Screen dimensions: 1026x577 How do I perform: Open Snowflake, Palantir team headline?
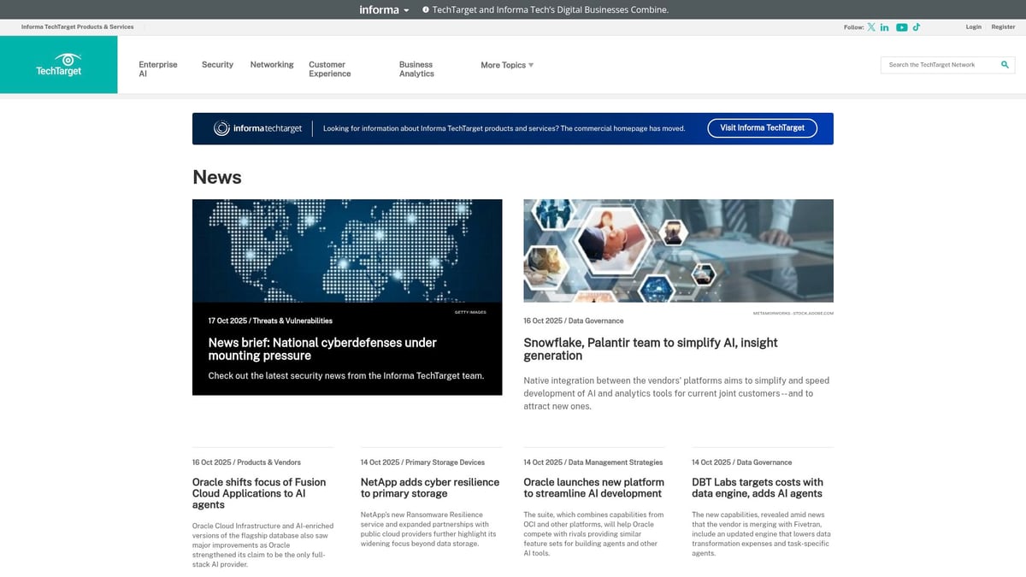click(651, 349)
